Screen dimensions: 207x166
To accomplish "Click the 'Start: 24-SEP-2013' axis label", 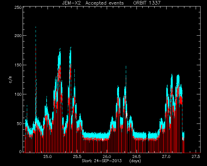I will [x=102, y=161].
